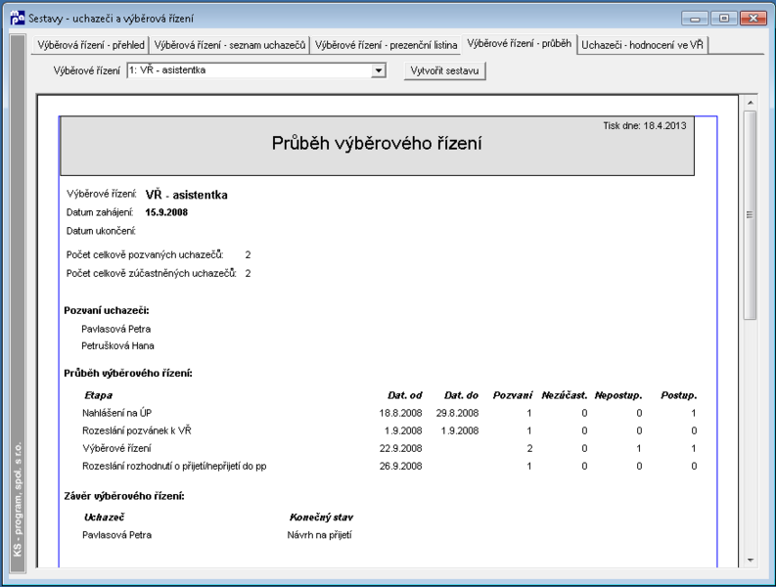Expand the Výběrové řízení dropdown arrow
This screenshot has height=587, width=776.
click(378, 70)
